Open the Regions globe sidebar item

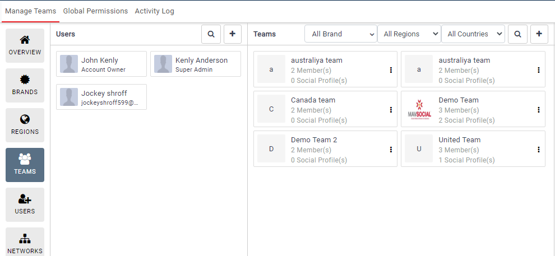(x=25, y=125)
